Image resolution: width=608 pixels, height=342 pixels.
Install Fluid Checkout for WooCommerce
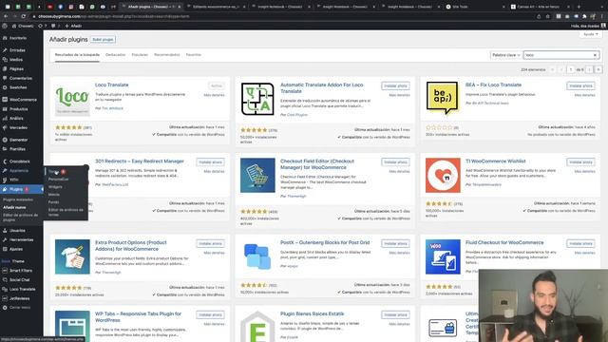tap(580, 243)
